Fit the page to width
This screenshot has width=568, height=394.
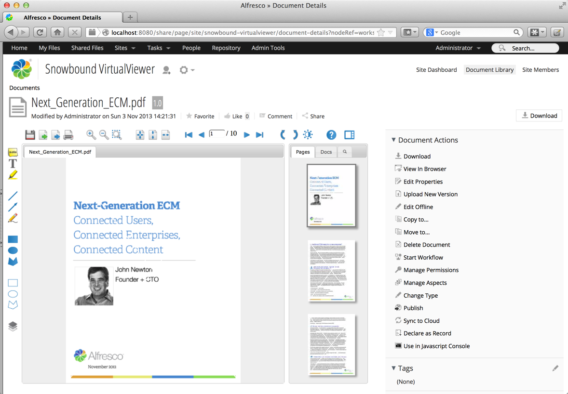(x=165, y=135)
